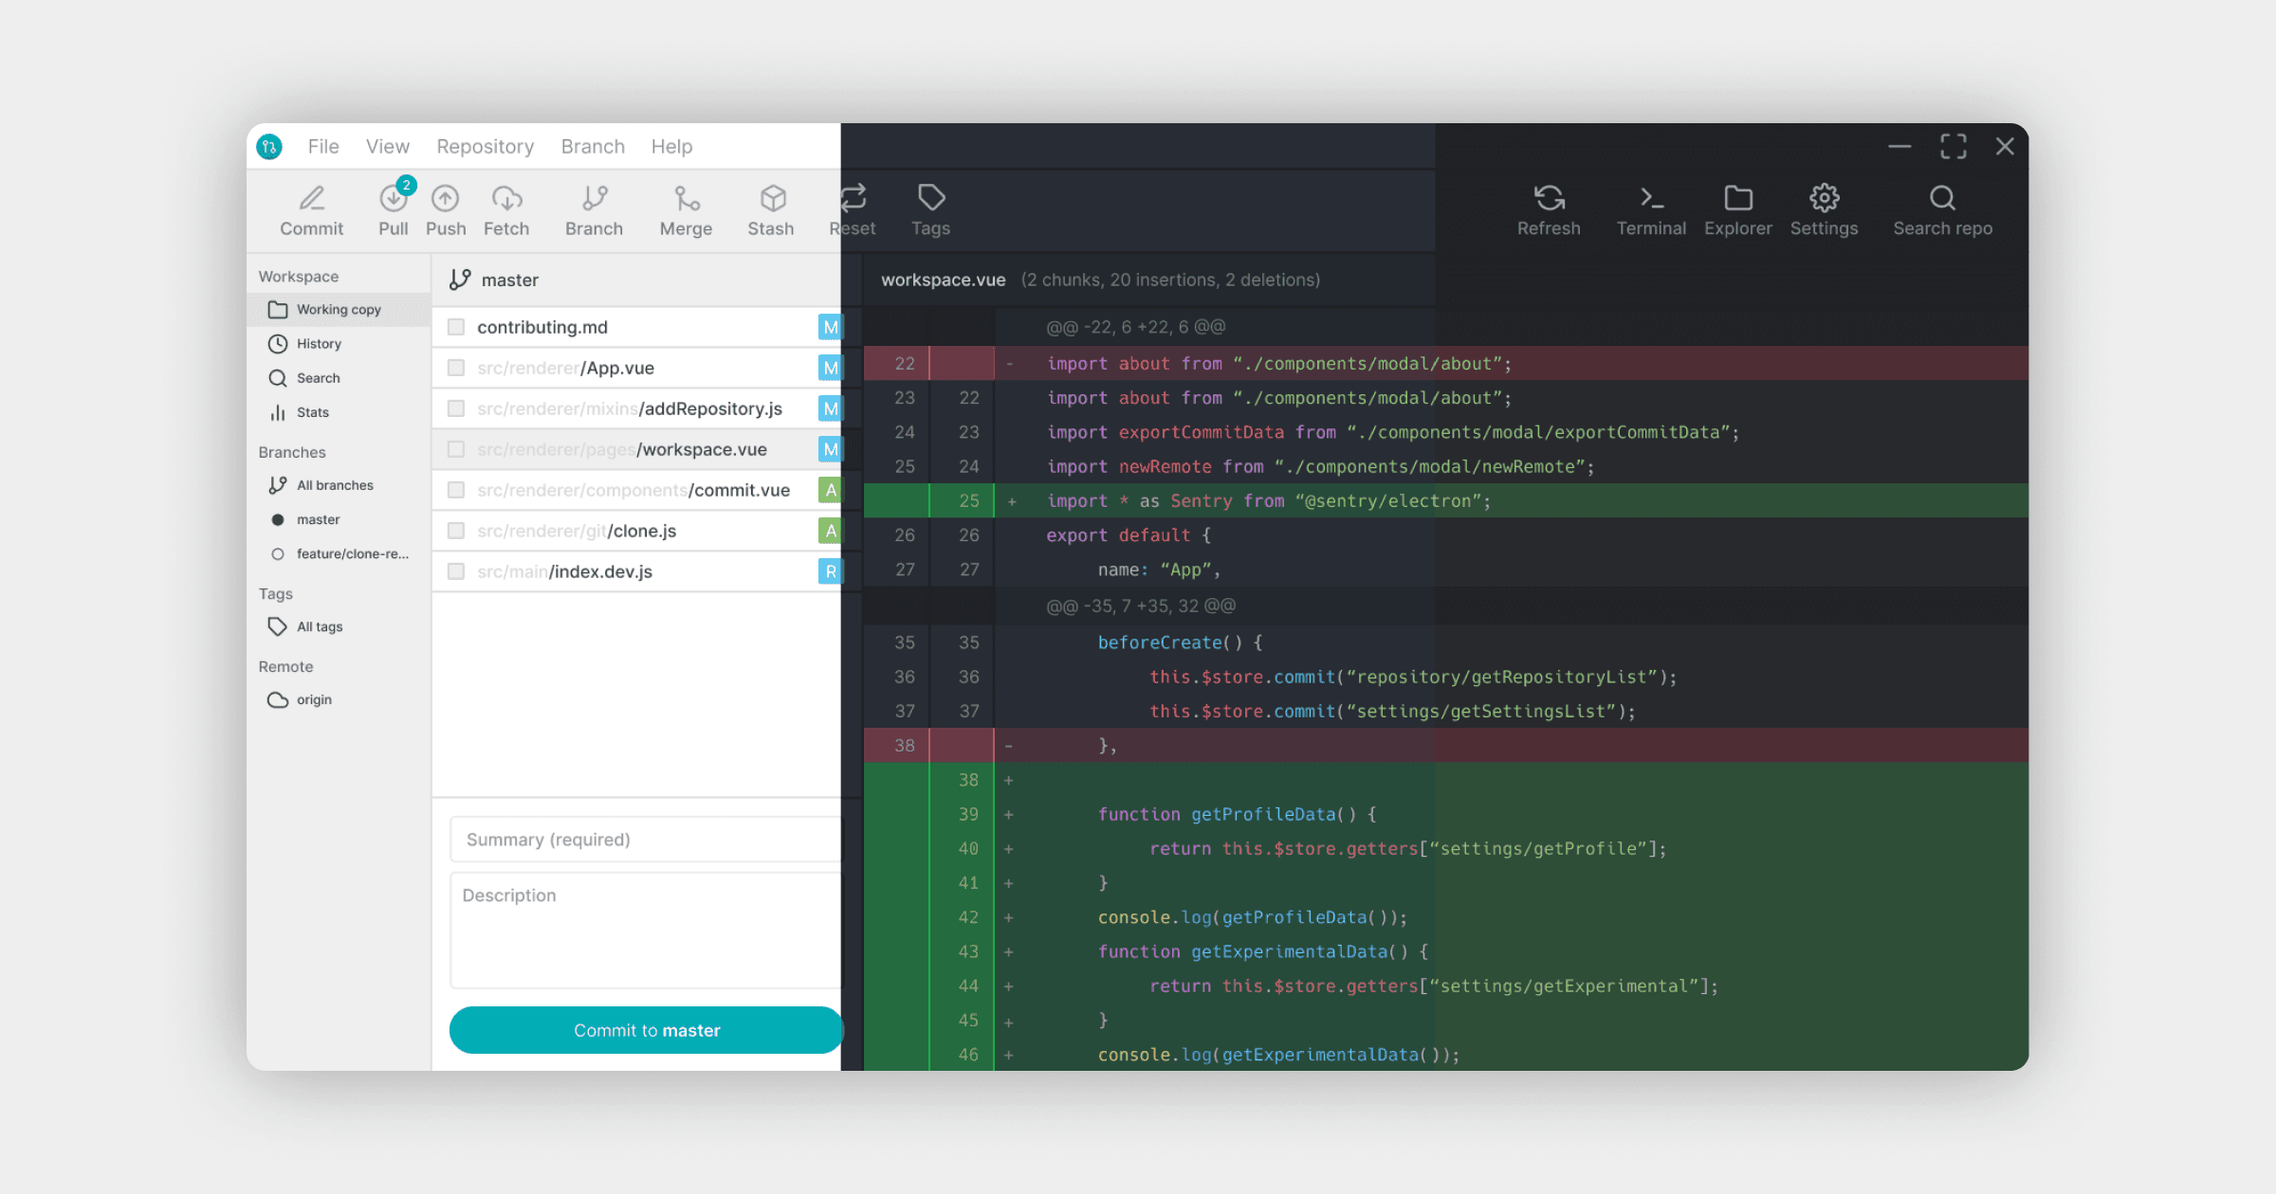This screenshot has height=1194, width=2276.
Task: Open the Terminal from the toolbar
Action: point(1651,199)
